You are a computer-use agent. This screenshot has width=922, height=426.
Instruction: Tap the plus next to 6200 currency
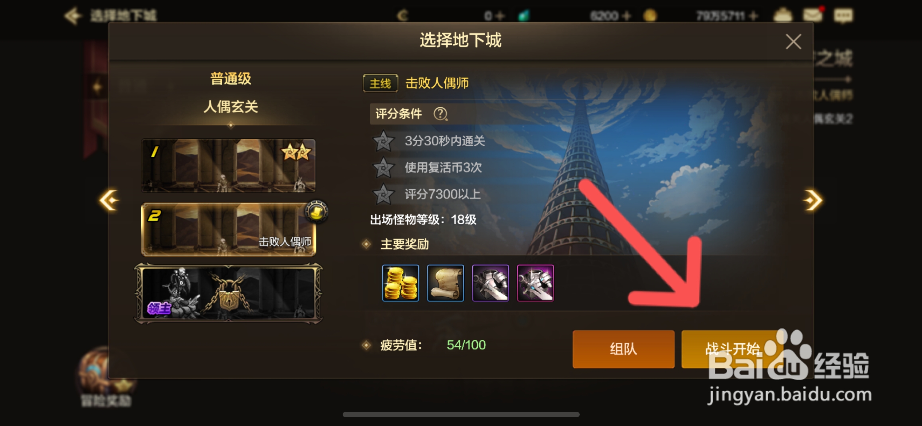coord(626,16)
